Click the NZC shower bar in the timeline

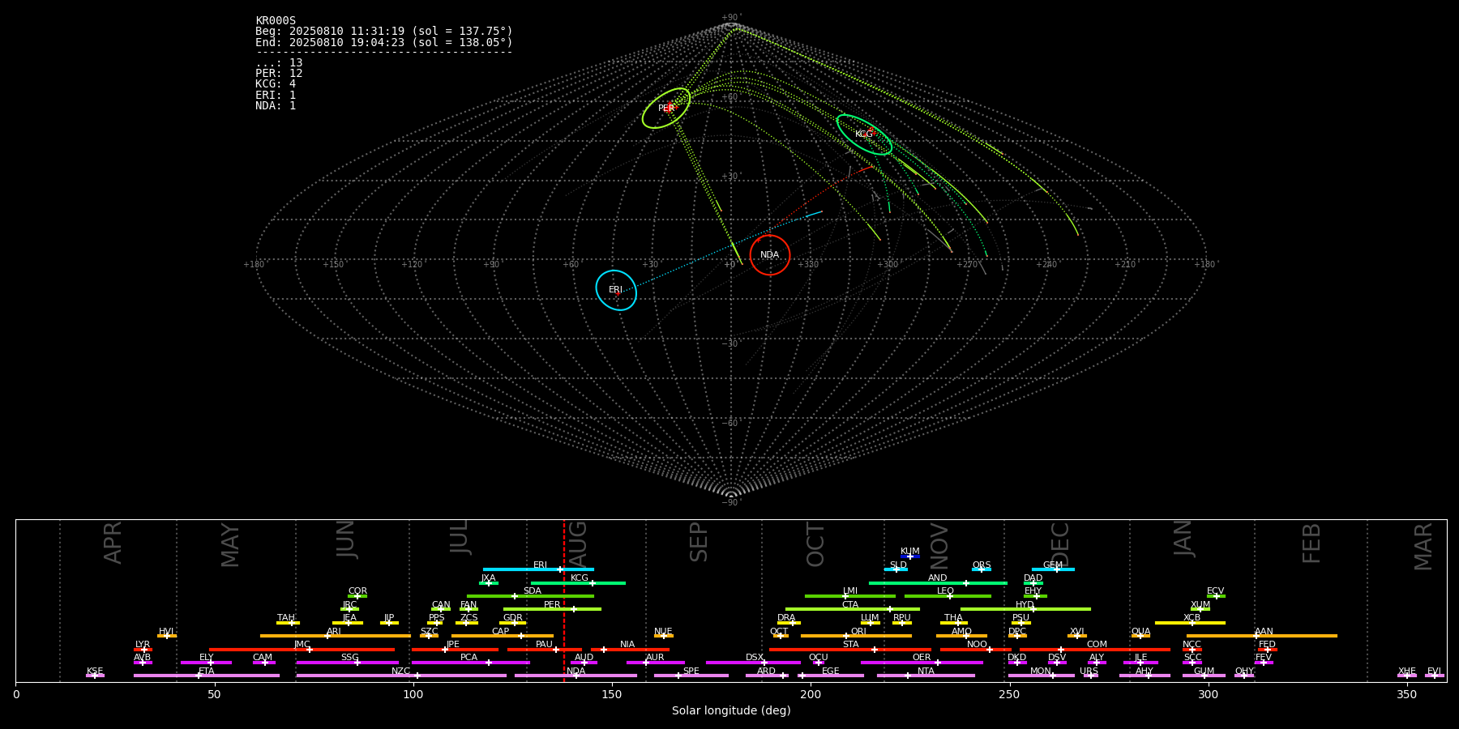401,676
